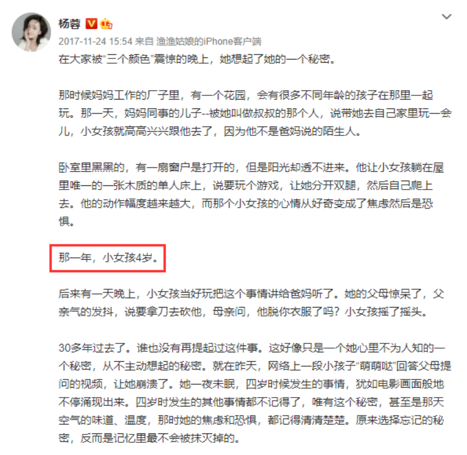Open the post options chevron menu
The height and width of the screenshot is (455, 467).
446,17
